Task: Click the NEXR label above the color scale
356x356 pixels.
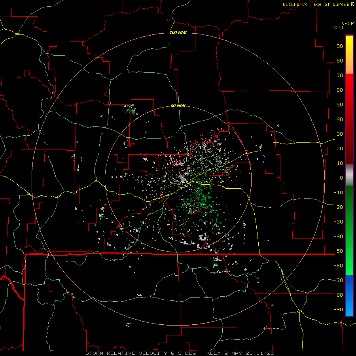Action: (348, 24)
